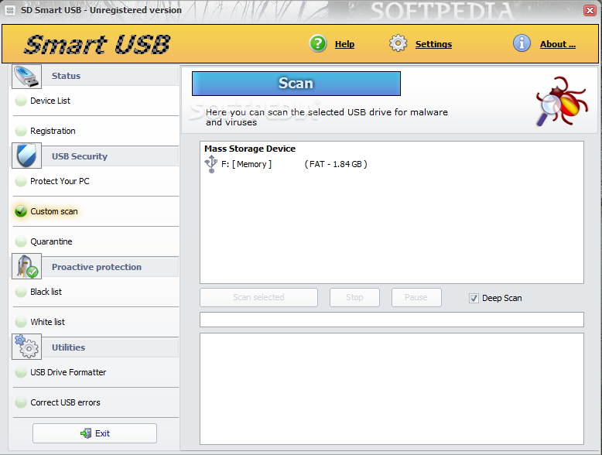The height and width of the screenshot is (455, 602).
Task: Launch USB Drive Formatter
Action: (68, 372)
